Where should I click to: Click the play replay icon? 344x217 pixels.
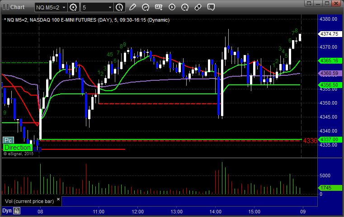coord(172,7)
